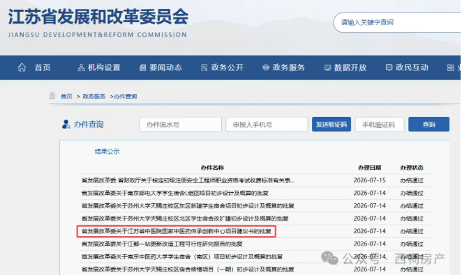Open 南京中医药大学学生宿舍（南区）item
The image size is (462, 275).
182,256
